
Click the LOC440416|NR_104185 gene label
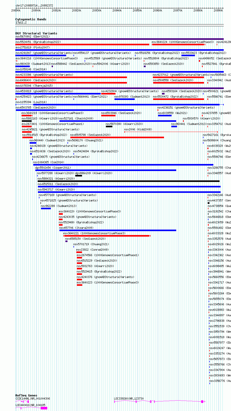point(30,405)
